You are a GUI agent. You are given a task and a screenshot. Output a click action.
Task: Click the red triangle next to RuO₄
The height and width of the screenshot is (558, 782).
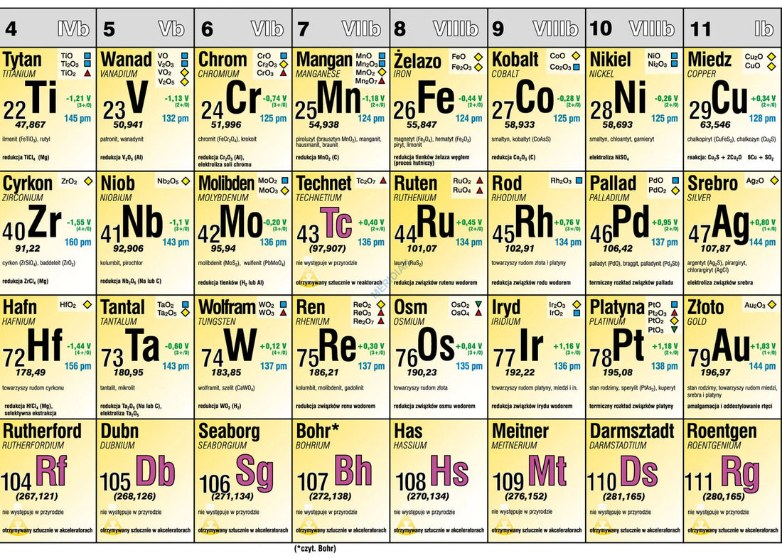479,190
